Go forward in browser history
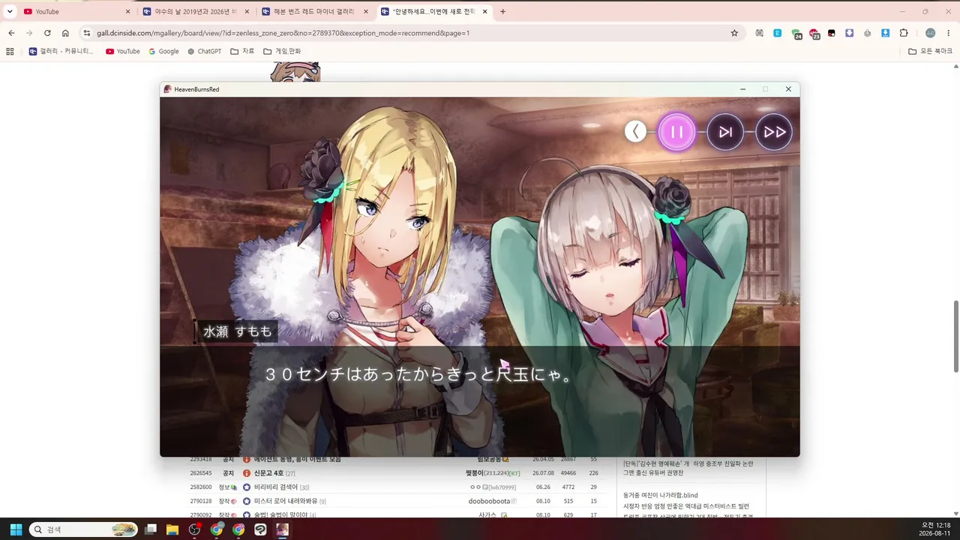The height and width of the screenshot is (540, 960). [x=29, y=33]
